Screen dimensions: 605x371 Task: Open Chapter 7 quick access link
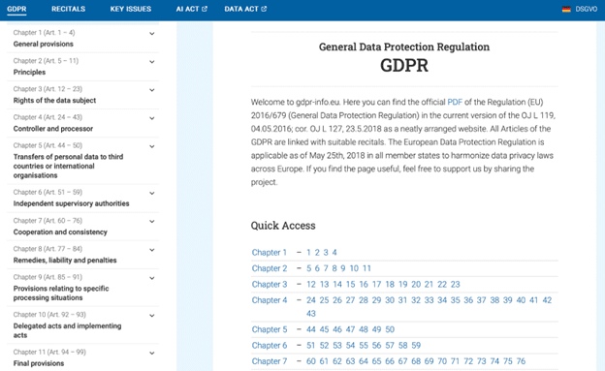click(x=270, y=361)
